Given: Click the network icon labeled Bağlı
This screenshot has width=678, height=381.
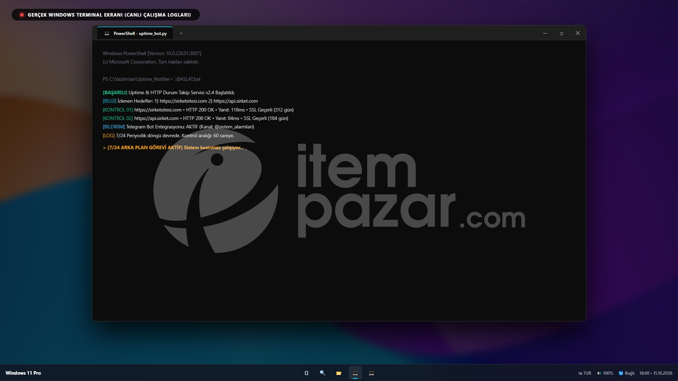Looking at the screenshot, I should click(x=626, y=373).
